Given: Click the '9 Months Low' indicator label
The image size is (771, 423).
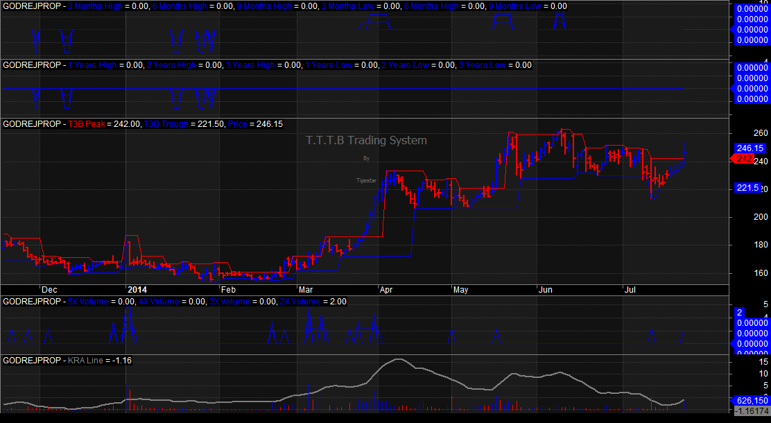Looking at the screenshot, I should point(515,6).
